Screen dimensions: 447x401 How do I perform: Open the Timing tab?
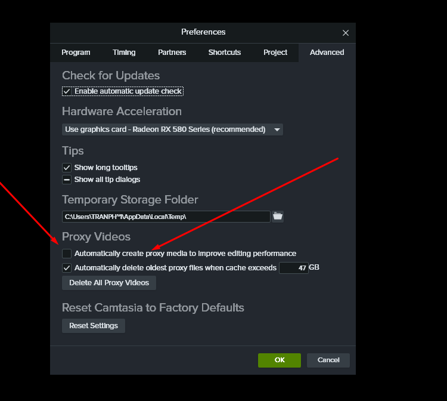(x=124, y=53)
